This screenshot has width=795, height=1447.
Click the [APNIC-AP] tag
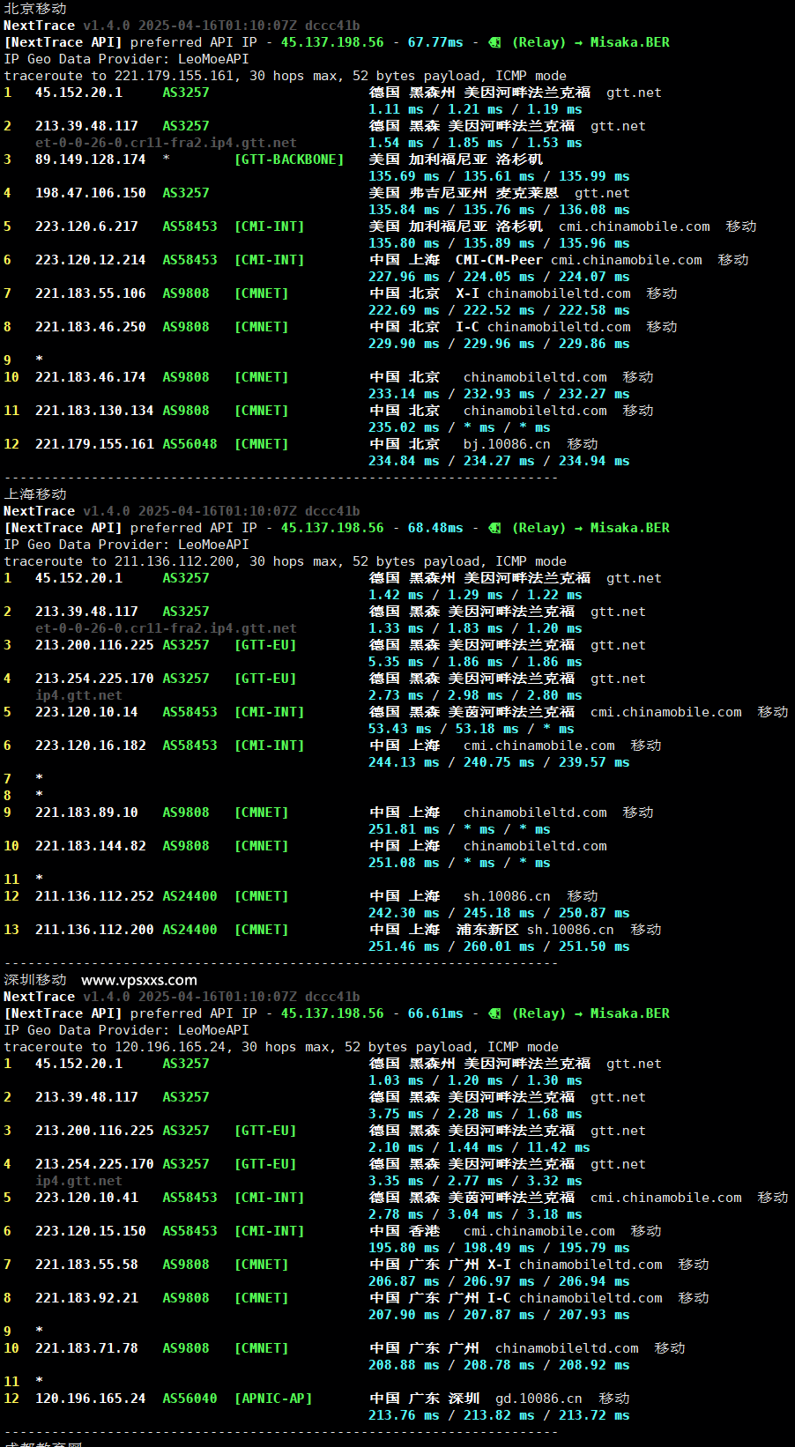click(273, 1399)
